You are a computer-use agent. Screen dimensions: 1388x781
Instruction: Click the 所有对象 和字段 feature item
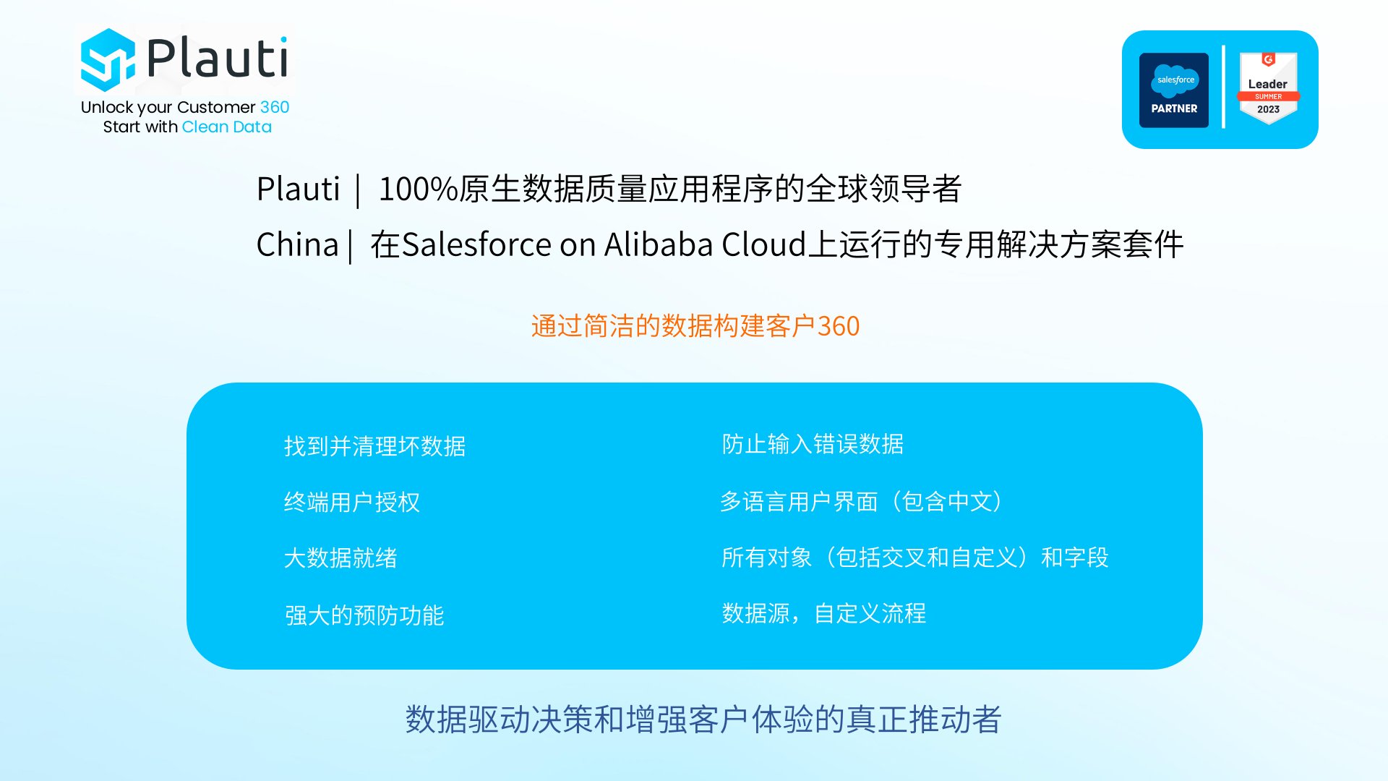[914, 558]
